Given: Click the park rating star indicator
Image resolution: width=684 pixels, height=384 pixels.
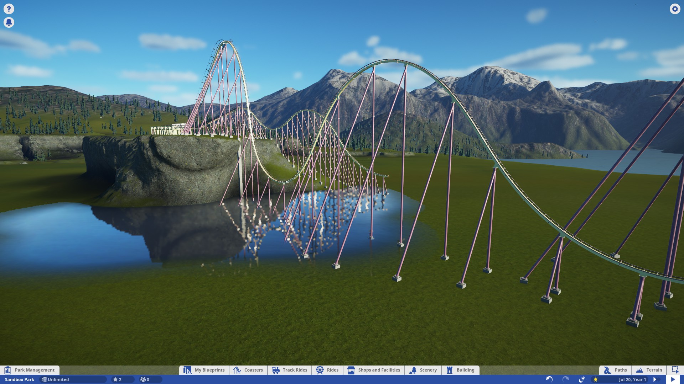Looking at the screenshot, I should pos(118,379).
